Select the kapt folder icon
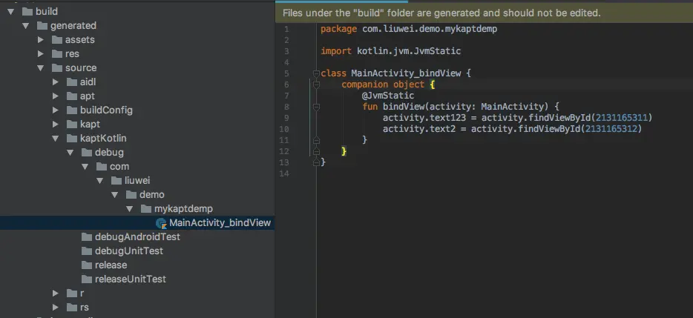The image size is (693, 318). click(x=72, y=125)
